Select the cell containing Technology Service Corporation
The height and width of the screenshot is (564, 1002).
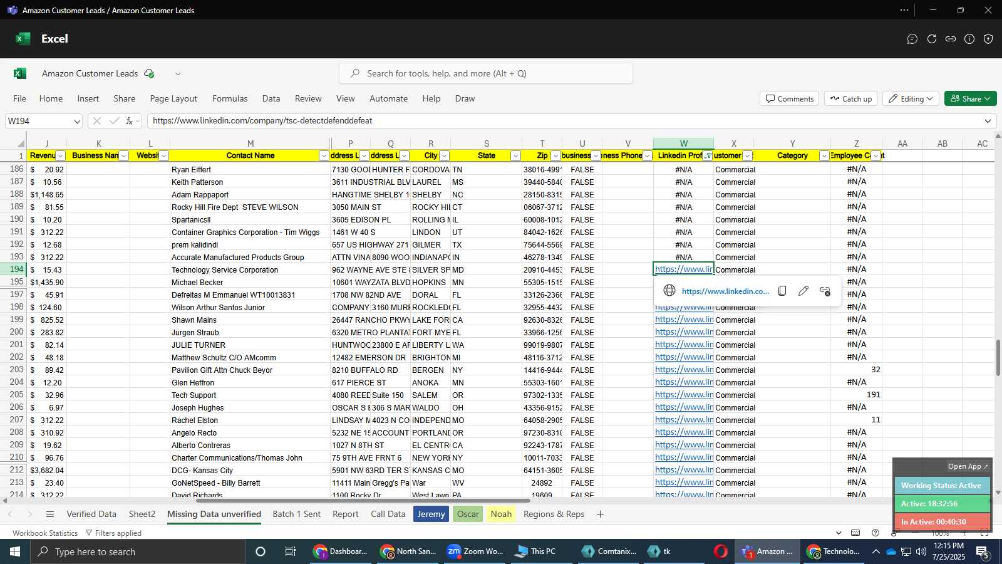(250, 270)
